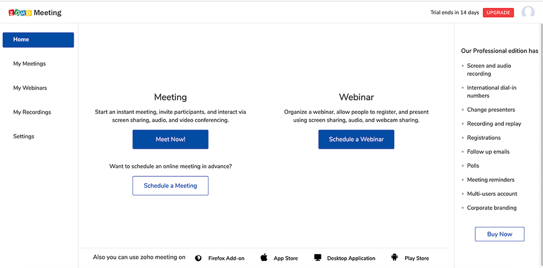Open the Firefox Add-on link
543x268 pixels.
[226, 258]
